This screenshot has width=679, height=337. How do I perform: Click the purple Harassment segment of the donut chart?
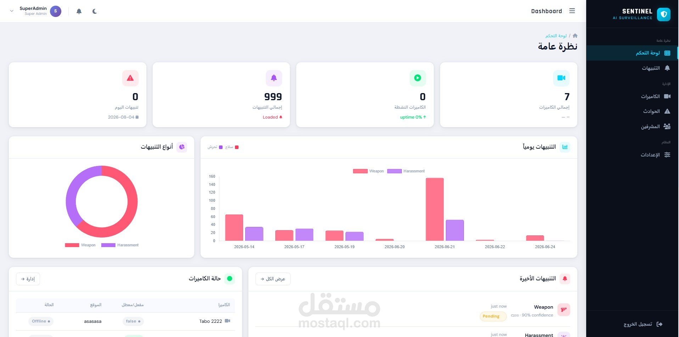[73, 191]
